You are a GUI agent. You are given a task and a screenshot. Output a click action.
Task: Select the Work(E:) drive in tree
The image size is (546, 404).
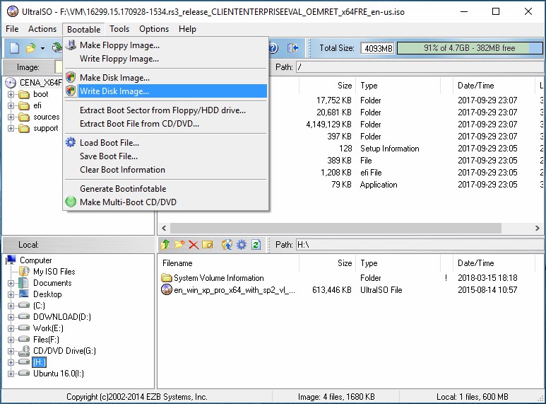pyautogui.click(x=48, y=328)
